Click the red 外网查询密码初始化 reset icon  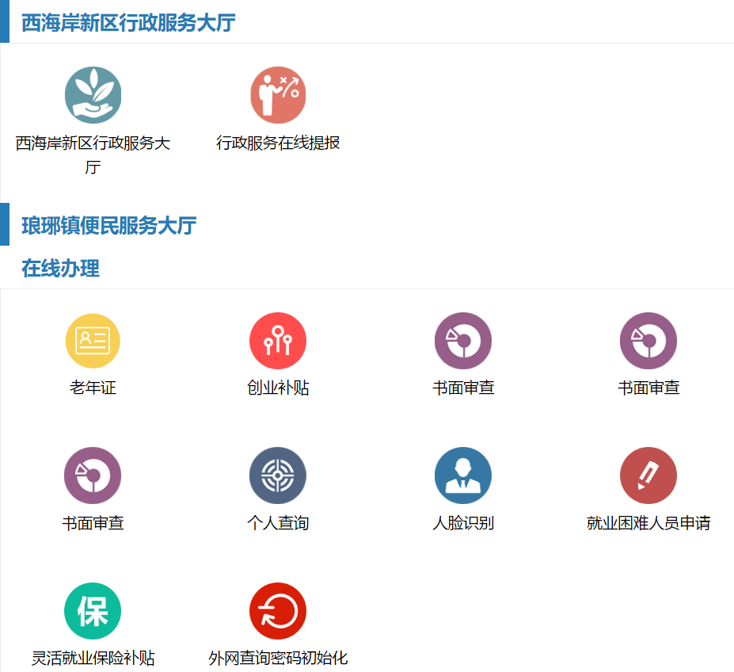tap(278, 611)
